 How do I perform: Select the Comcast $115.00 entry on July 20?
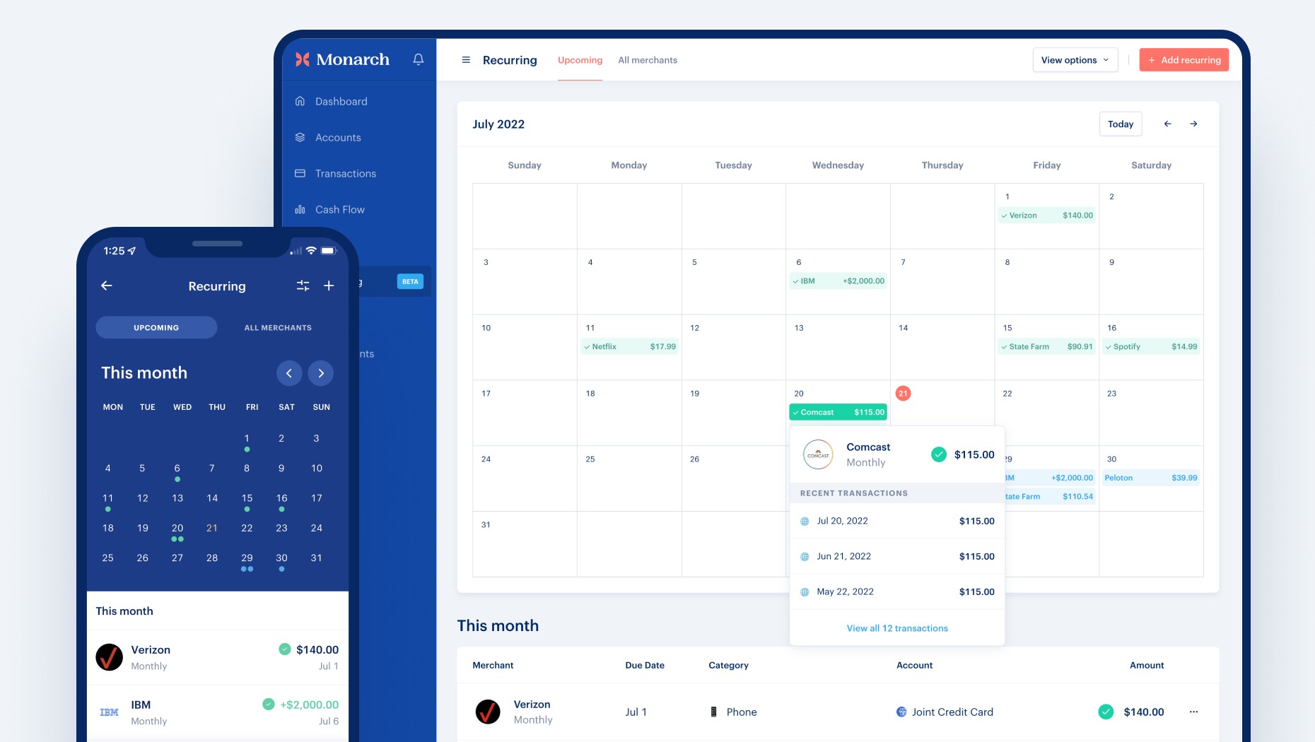coord(838,412)
